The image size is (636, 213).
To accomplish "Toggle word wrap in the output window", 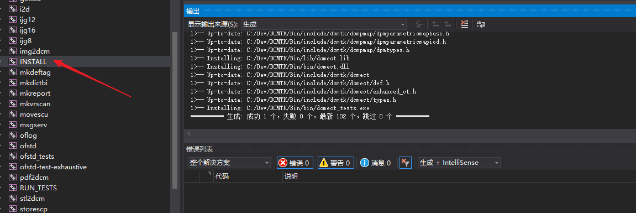I will [481, 24].
